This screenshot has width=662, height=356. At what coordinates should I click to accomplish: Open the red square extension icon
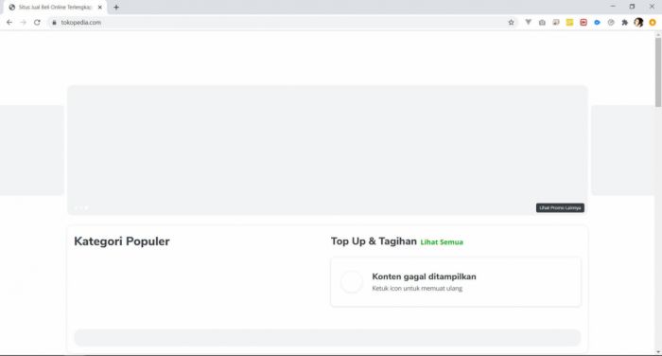click(584, 23)
